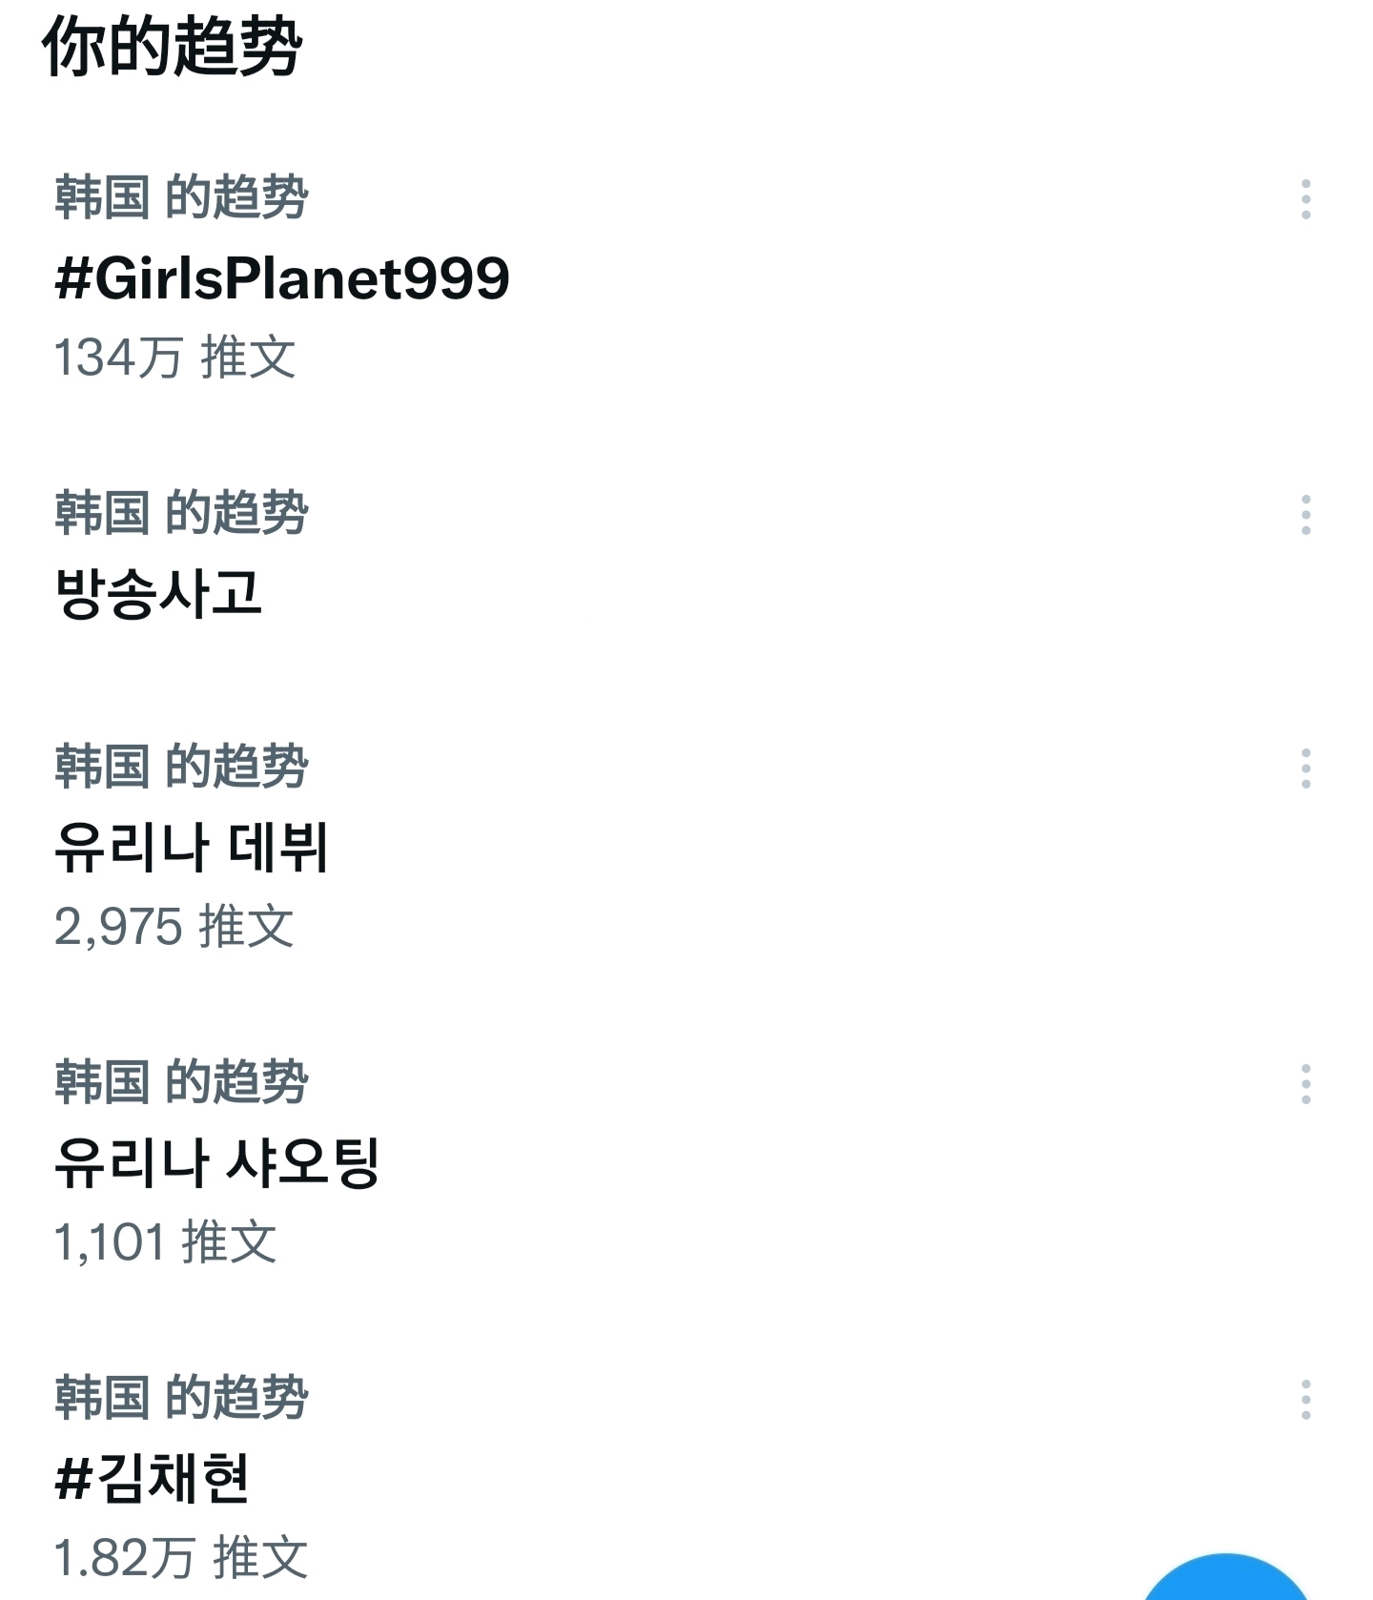
Task: Open more options for #GirlsPlanet999 trend
Action: (1305, 199)
